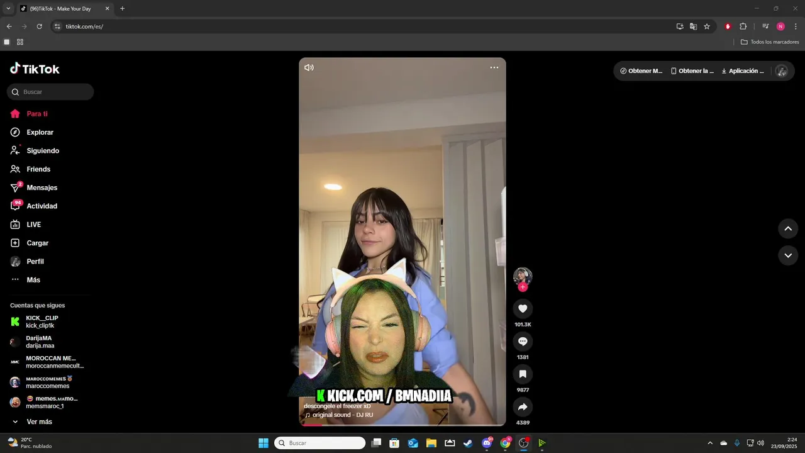Viewport: 805px width, 453px height.
Task: Open the video creator's avatar
Action: coord(523,276)
